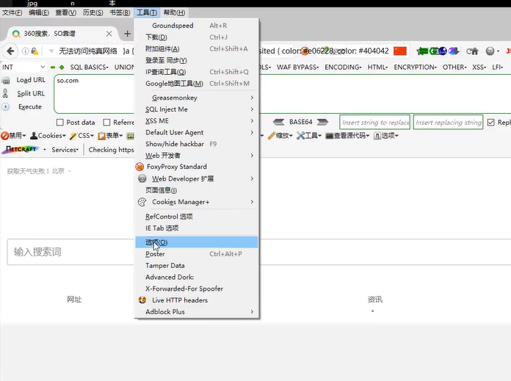511x381 pixels.
Task: Click Show/hide hackbar menu entry
Action: point(197,144)
